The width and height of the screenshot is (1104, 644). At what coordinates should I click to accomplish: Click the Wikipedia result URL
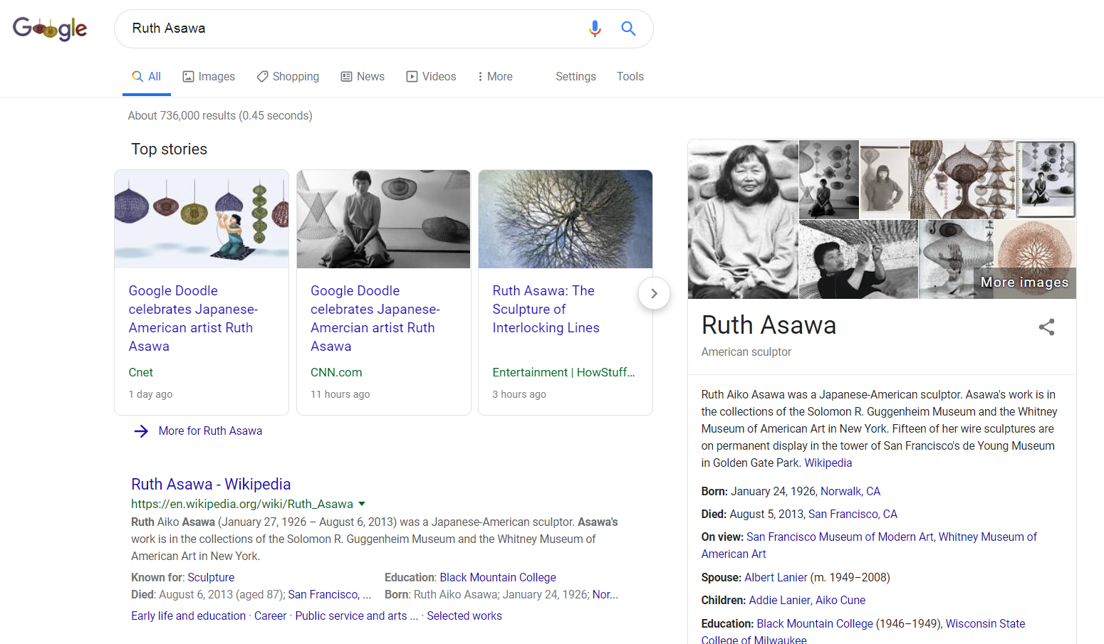pos(242,504)
